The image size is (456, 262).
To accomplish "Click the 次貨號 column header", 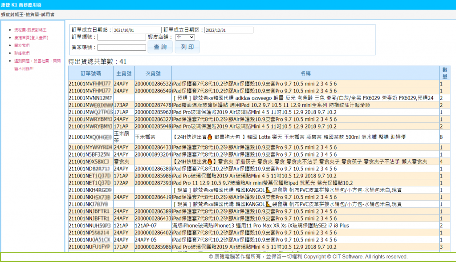I will pos(153,73).
